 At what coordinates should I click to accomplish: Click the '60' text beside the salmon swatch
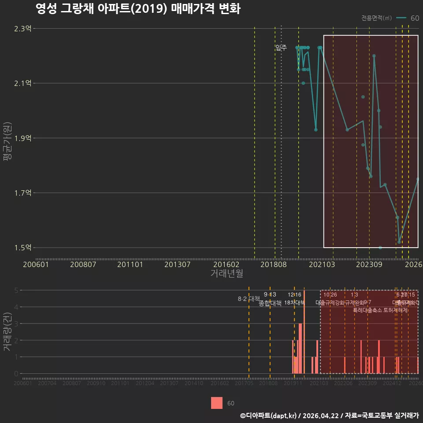pyautogui.click(x=230, y=403)
